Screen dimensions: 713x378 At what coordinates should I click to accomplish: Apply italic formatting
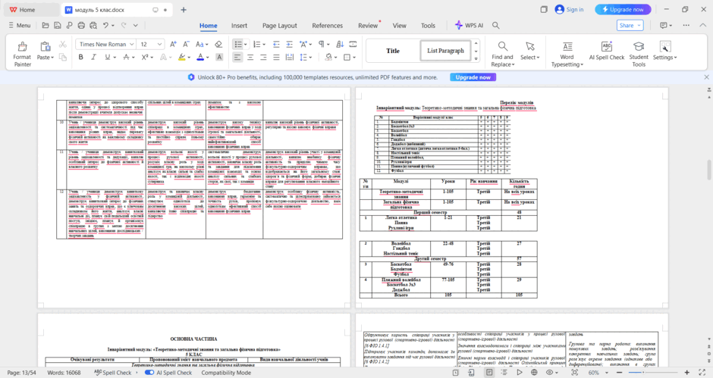93,58
